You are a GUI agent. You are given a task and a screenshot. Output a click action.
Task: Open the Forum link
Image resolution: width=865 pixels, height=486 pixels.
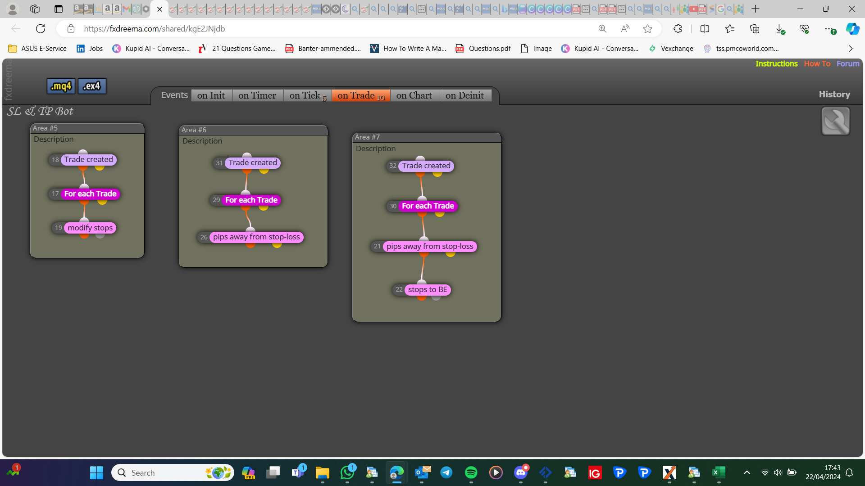click(x=848, y=64)
